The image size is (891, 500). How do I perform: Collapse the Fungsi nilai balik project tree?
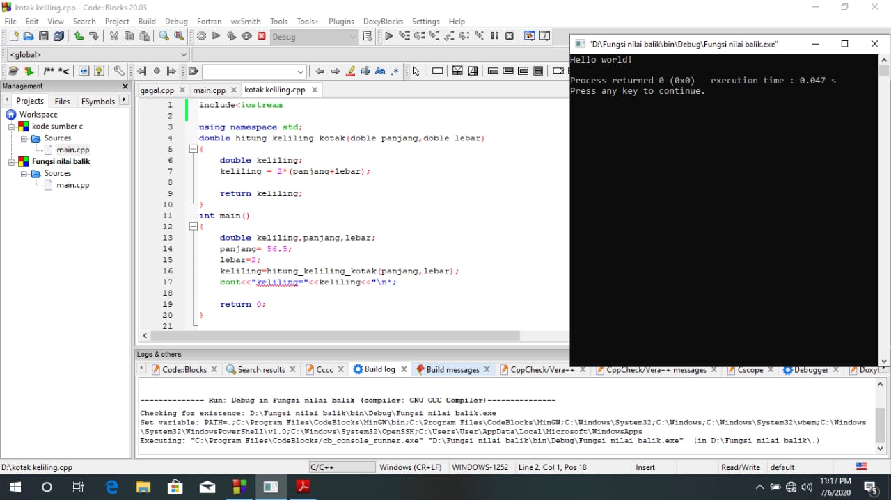point(12,161)
